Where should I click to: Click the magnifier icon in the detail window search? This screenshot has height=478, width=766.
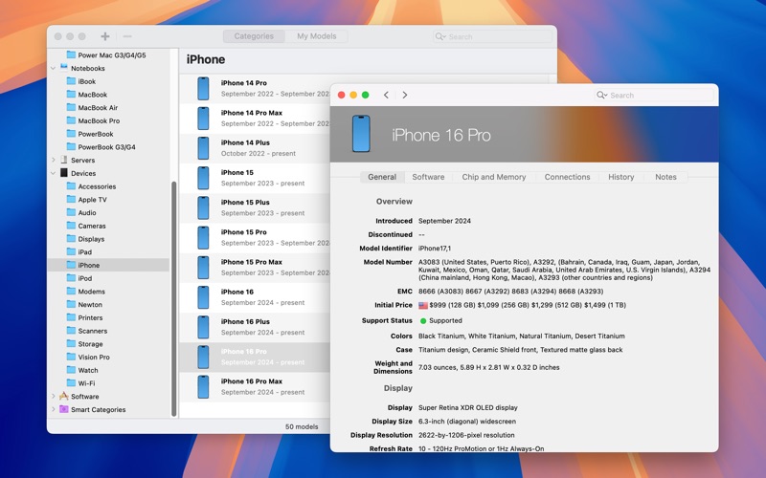click(600, 95)
